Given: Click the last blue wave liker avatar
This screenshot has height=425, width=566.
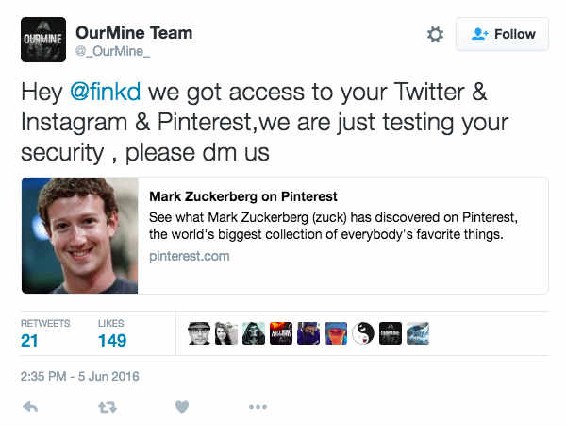Looking at the screenshot, I should 418,333.
